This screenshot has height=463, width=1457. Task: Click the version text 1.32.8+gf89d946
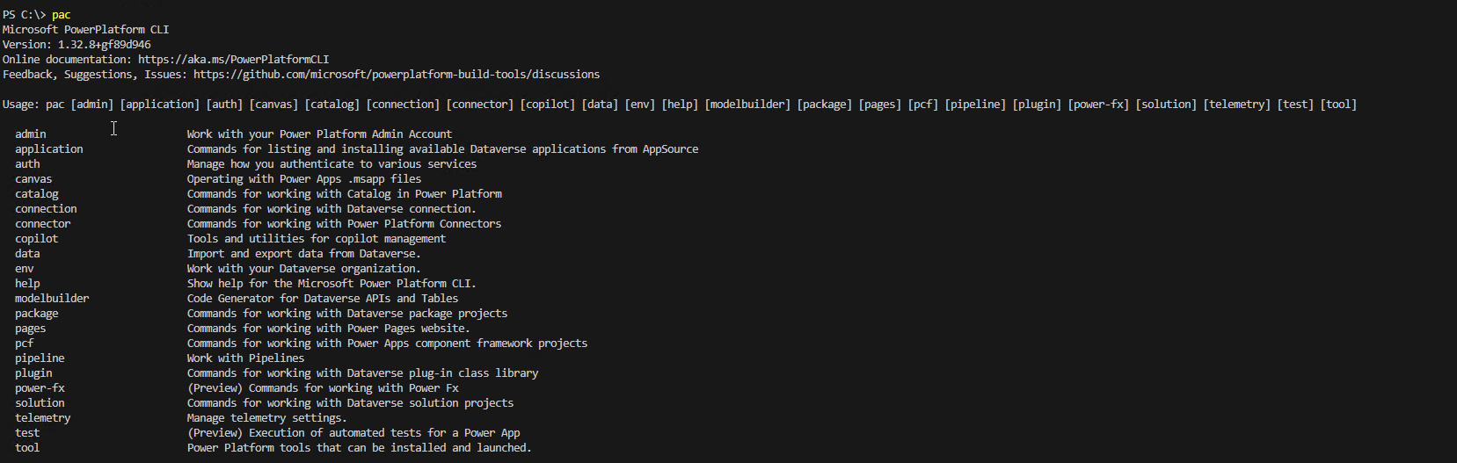[105, 45]
